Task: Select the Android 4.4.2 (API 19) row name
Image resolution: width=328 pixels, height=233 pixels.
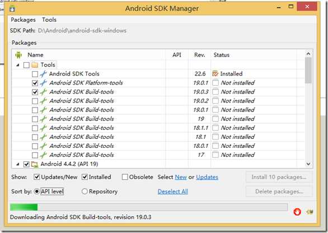Action: click(69, 164)
